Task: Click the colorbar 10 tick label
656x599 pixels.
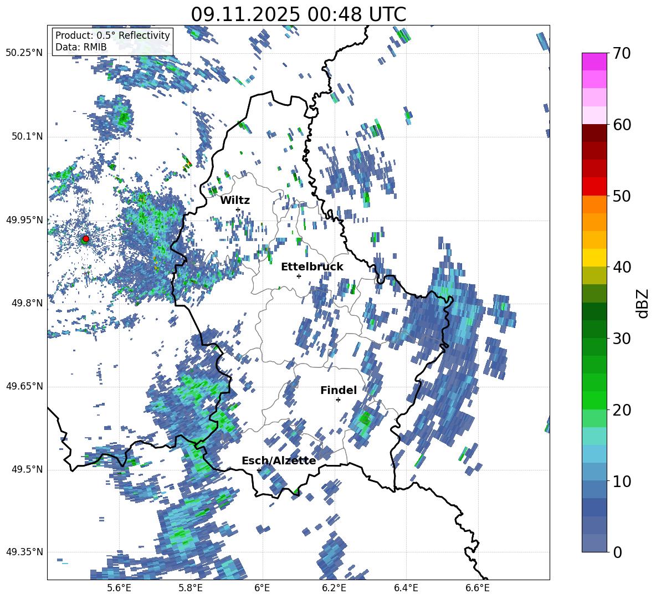Action: click(622, 481)
